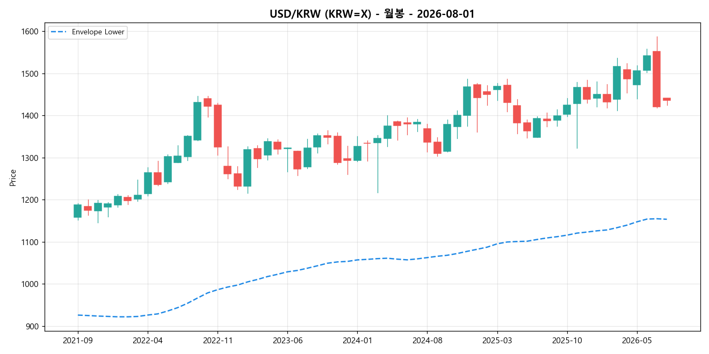Click the Price y-axis label
The width and height of the screenshot is (709, 354).
tap(13, 178)
